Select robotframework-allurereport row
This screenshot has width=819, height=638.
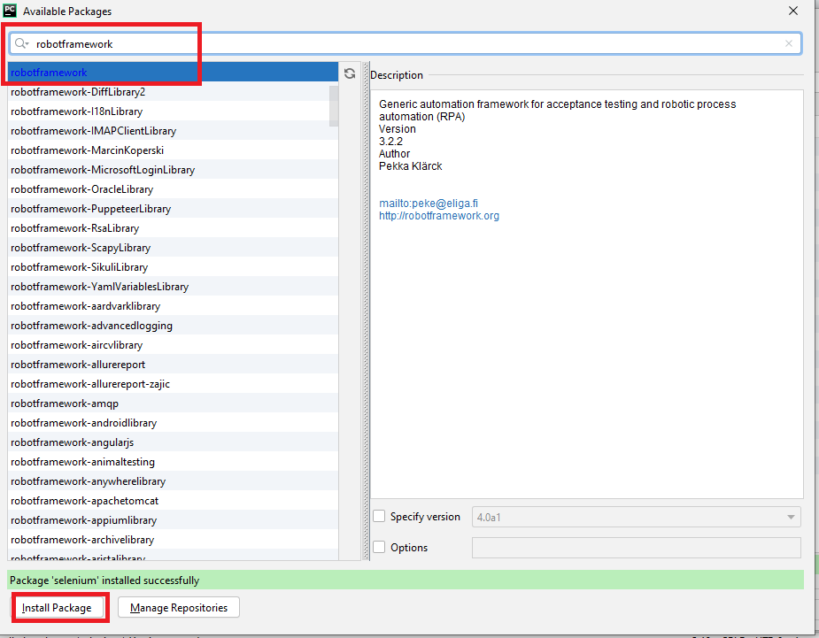173,365
